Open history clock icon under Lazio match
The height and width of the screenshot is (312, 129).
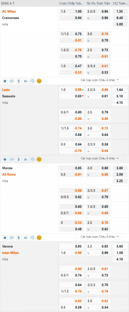click(x=32, y=159)
